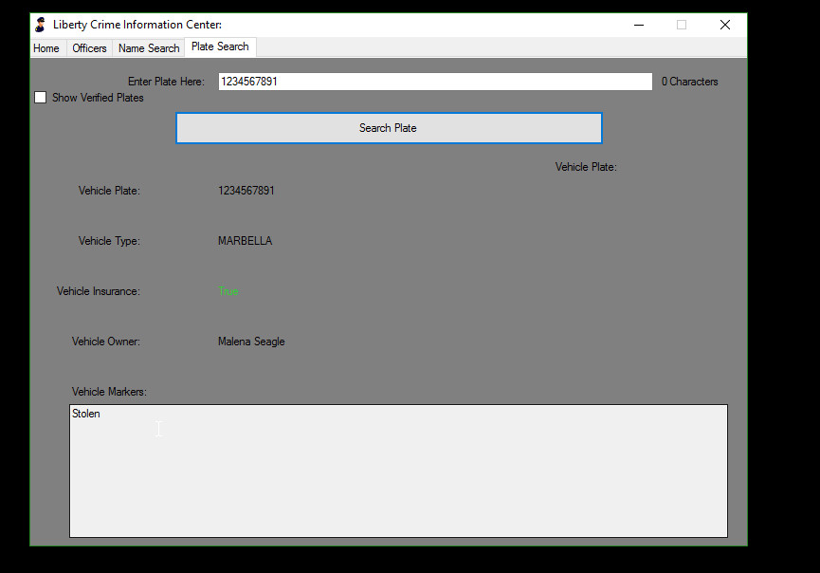Click the MARBELLA vehicle type value
820x573 pixels.
245,241
